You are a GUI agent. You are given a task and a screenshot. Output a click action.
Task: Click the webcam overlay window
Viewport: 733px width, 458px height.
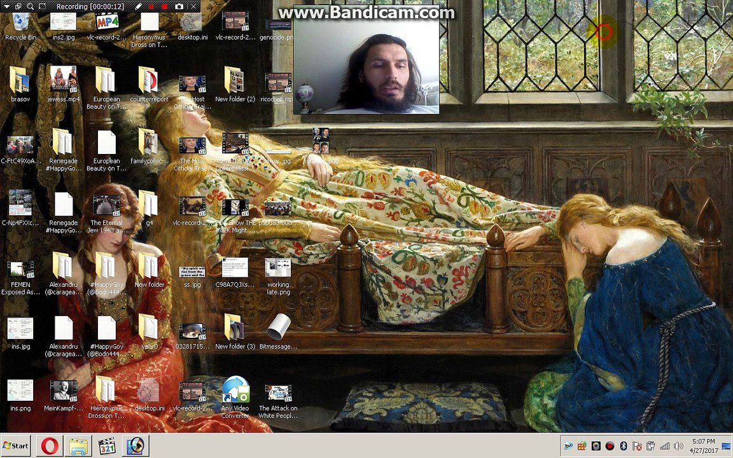(366, 59)
